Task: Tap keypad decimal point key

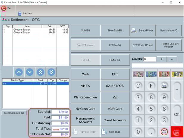Action: [x=151, y=132]
